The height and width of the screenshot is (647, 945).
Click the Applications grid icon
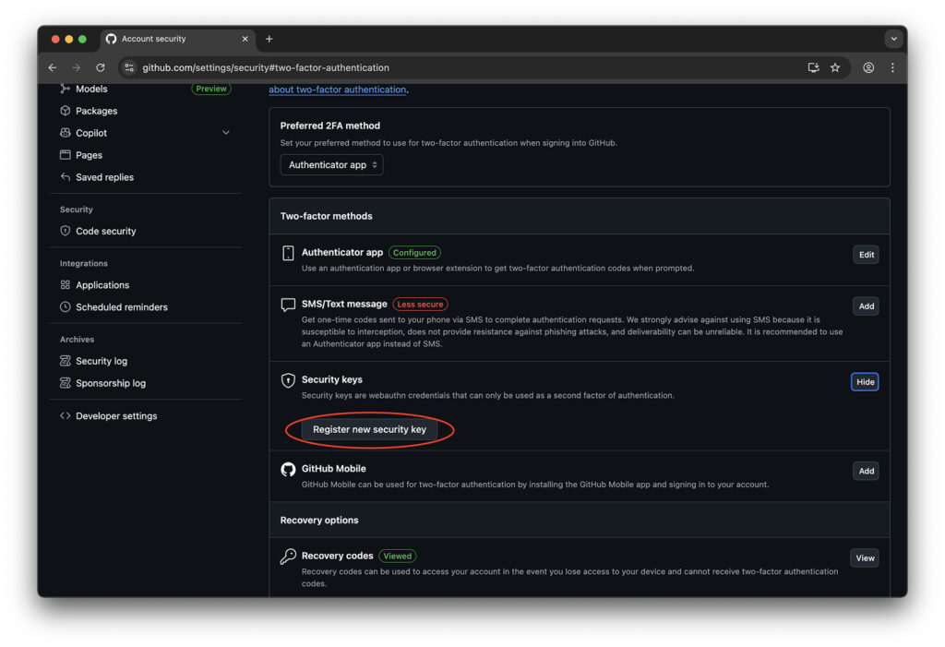66,284
